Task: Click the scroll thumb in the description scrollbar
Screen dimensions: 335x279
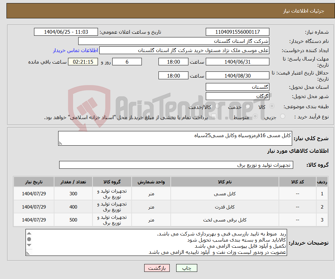Action: [29, 239]
